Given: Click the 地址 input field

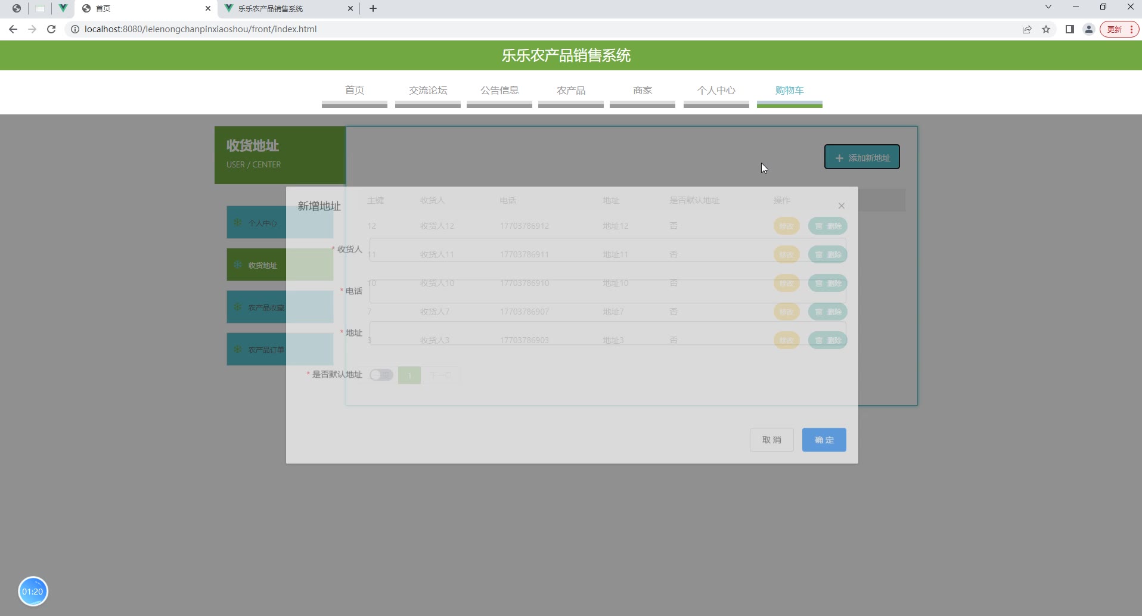Looking at the screenshot, I should tap(607, 333).
